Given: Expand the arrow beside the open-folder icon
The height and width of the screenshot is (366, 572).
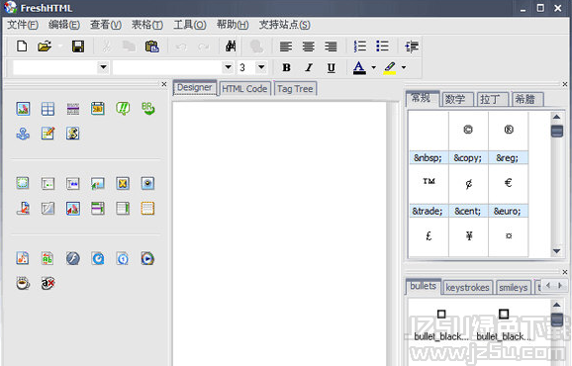Looking at the screenshot, I should point(59,46).
